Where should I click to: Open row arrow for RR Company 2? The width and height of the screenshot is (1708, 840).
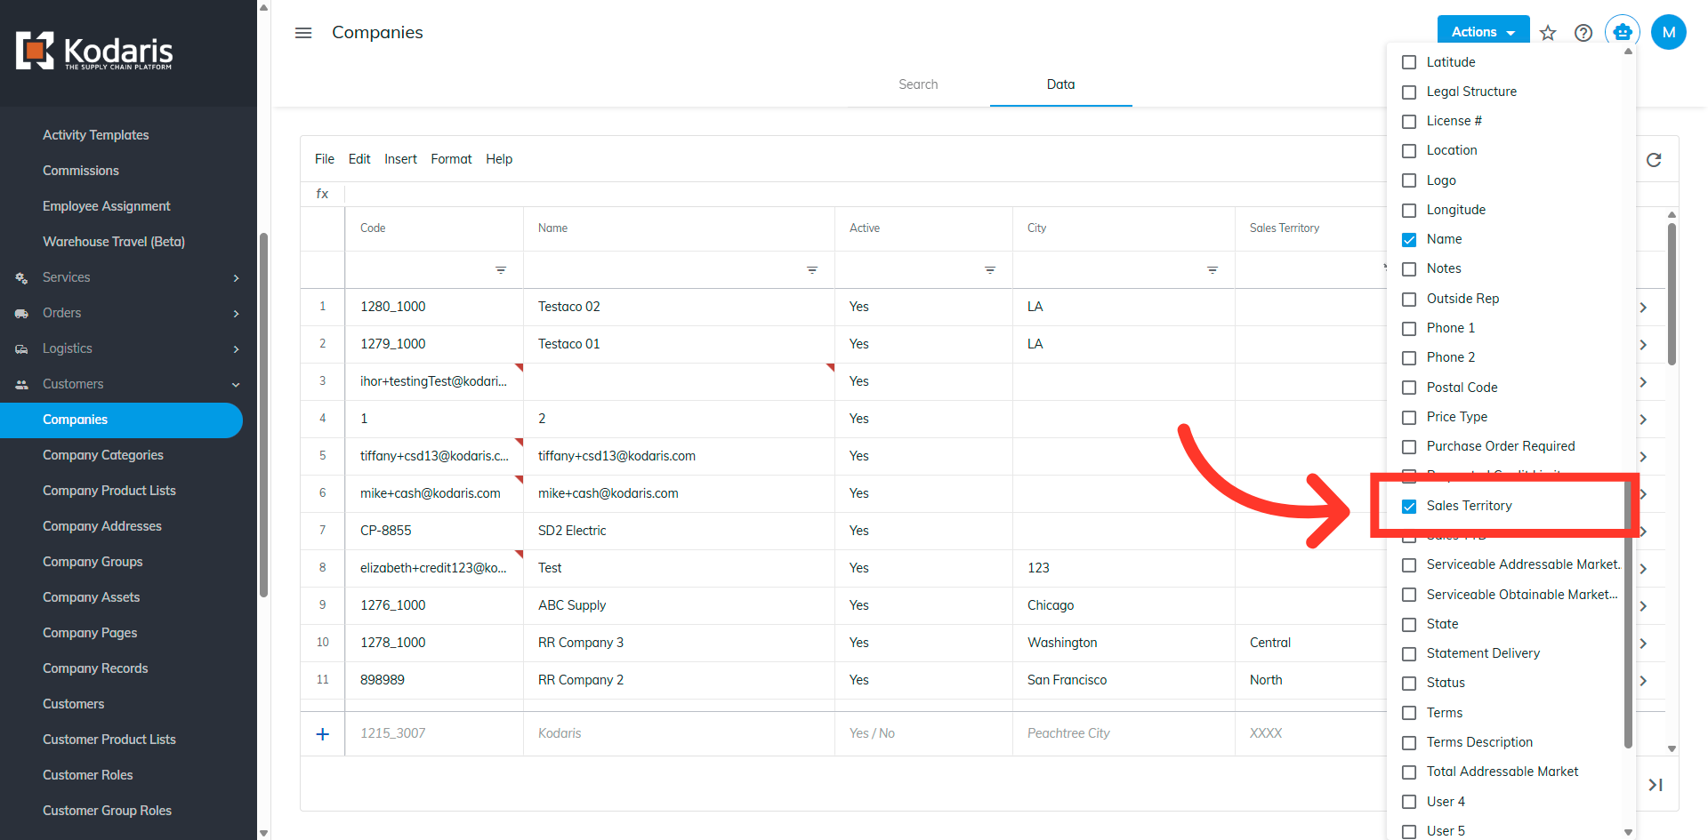1643,680
